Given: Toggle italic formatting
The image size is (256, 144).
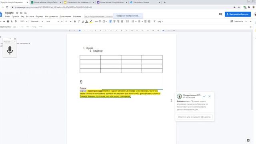Looking at the screenshot, I should click(79, 22).
